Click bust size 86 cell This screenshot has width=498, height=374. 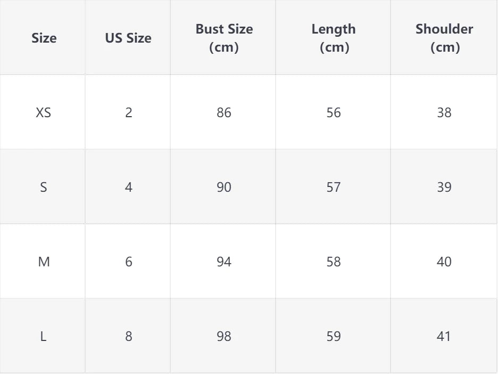(x=223, y=112)
